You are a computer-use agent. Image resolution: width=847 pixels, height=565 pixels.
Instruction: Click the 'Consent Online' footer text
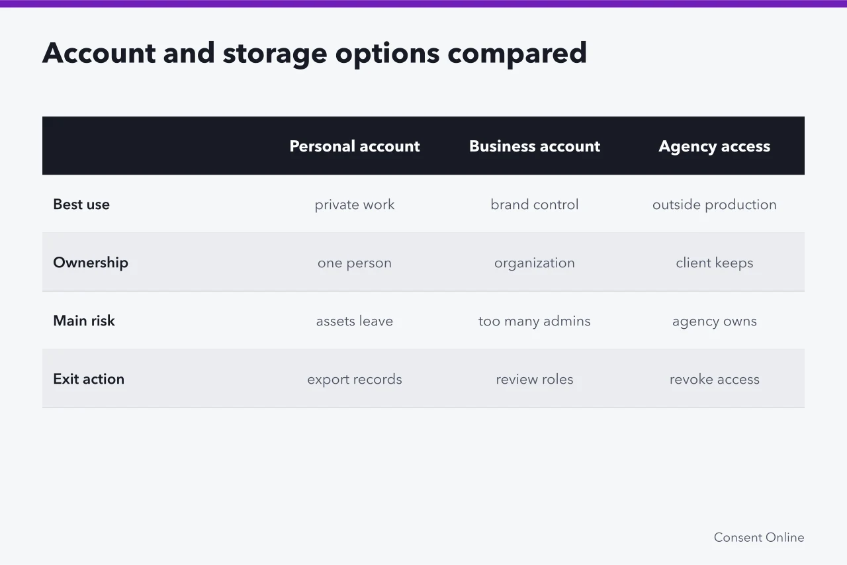tap(759, 537)
